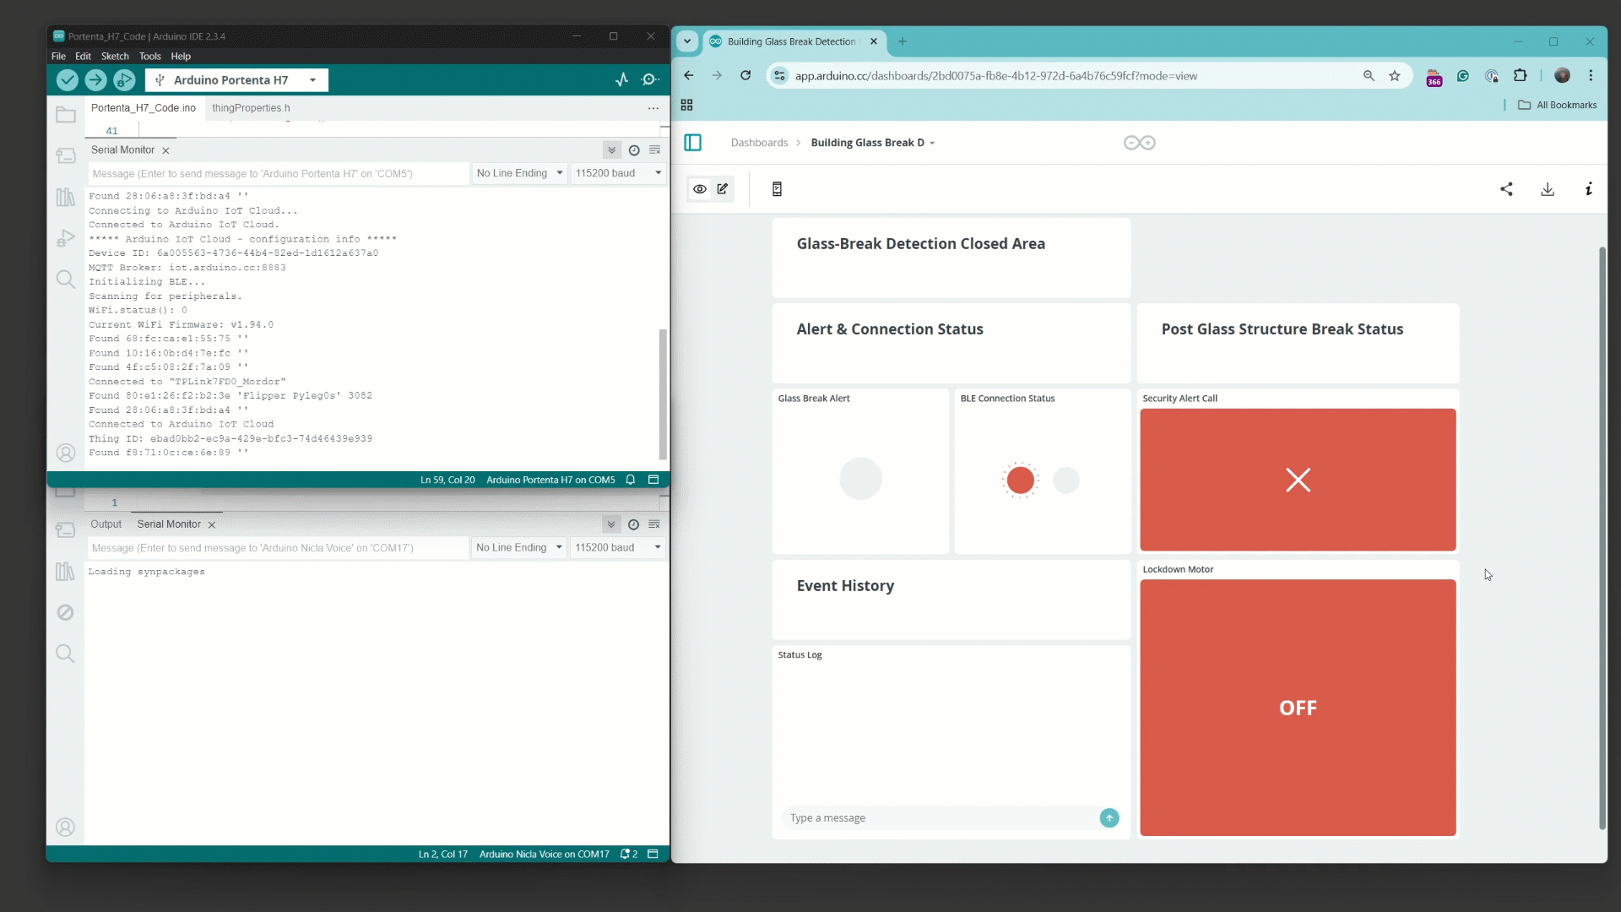
Task: Open the Boards Manager sidebar icon
Action: (x=65, y=155)
